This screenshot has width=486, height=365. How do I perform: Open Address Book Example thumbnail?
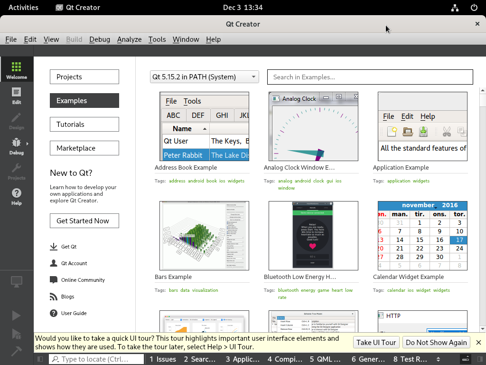(204, 126)
